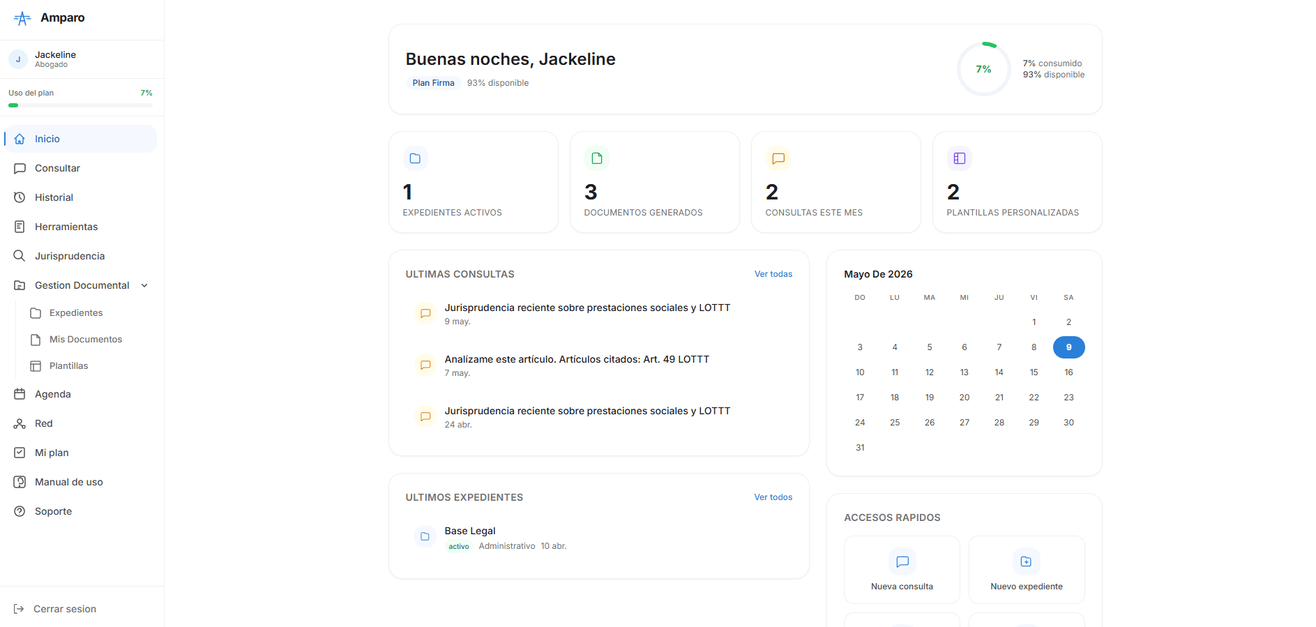
Task: Click the Plan Firma badge
Action: pos(433,83)
